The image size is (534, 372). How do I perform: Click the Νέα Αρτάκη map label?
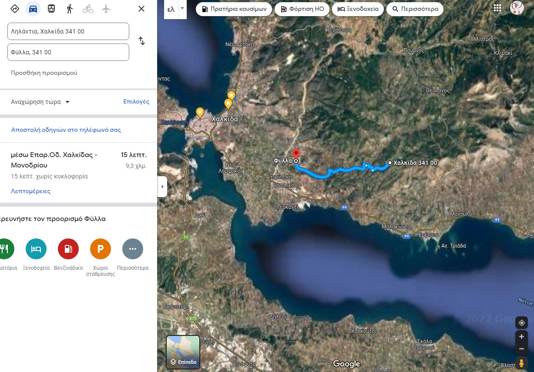pos(239,44)
